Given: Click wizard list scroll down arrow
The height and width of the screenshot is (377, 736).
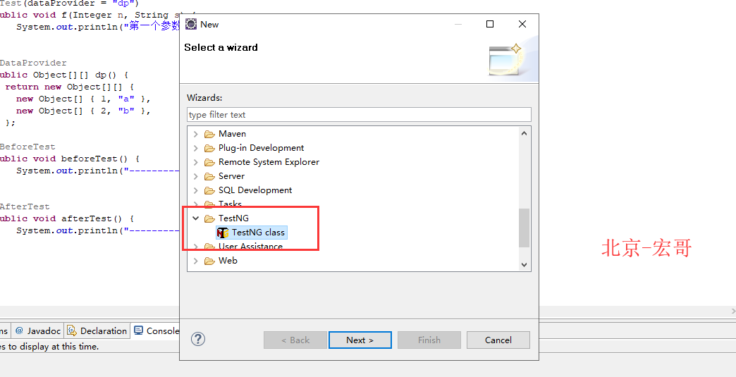Looking at the screenshot, I should 525,265.
